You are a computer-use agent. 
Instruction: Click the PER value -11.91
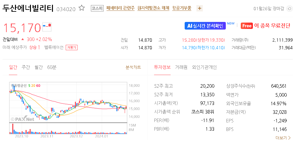pos(208,120)
